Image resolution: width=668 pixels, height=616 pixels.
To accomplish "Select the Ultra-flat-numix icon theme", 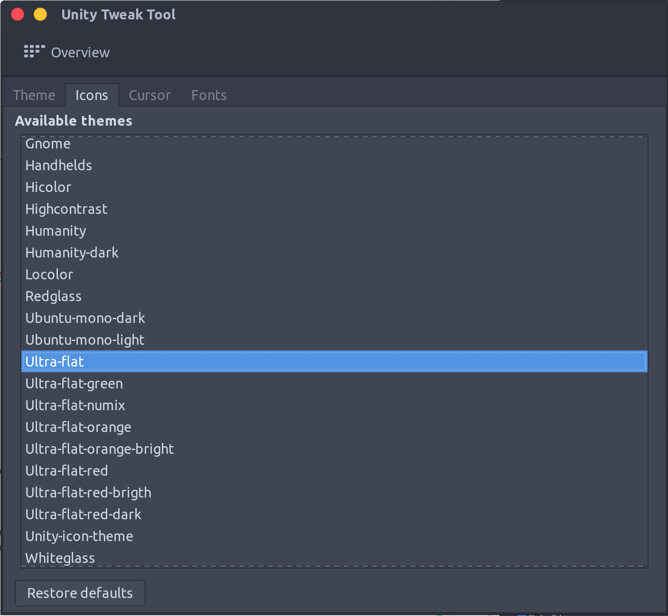I will tap(334, 405).
